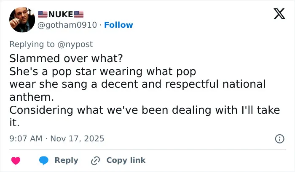Click the 'Considering what we've been dealing' line
The image size is (295, 172).
coord(145,110)
